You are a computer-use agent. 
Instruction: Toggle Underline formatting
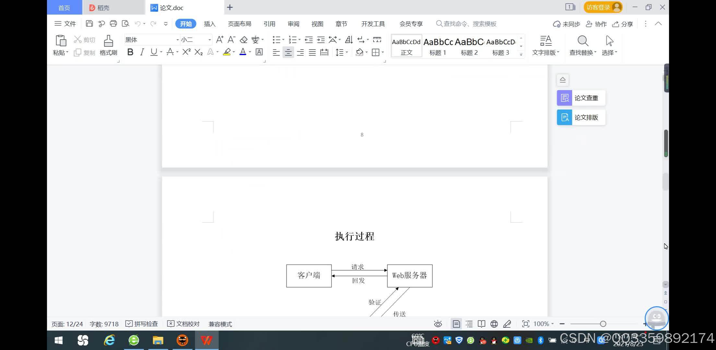pyautogui.click(x=154, y=52)
